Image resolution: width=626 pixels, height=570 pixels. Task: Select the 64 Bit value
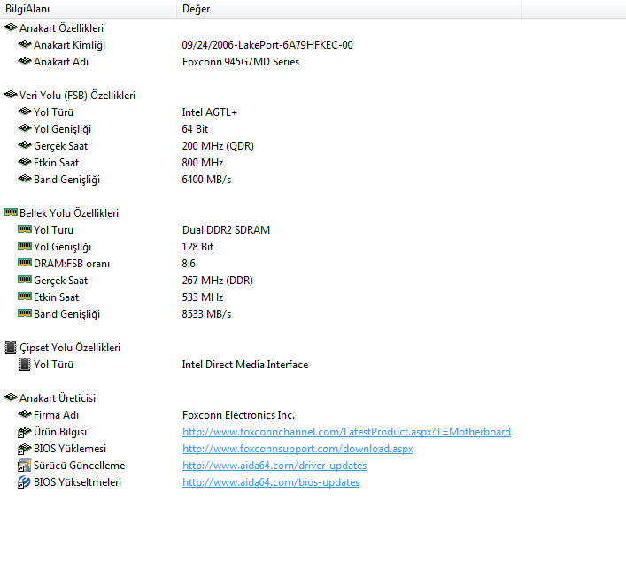coord(195,129)
